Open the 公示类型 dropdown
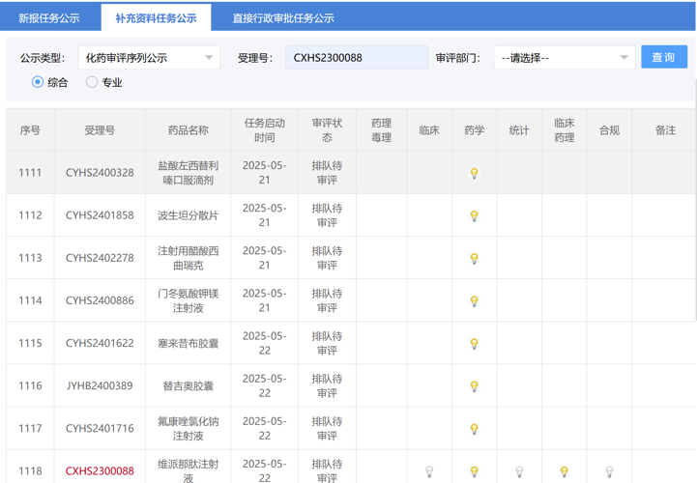 pos(149,58)
